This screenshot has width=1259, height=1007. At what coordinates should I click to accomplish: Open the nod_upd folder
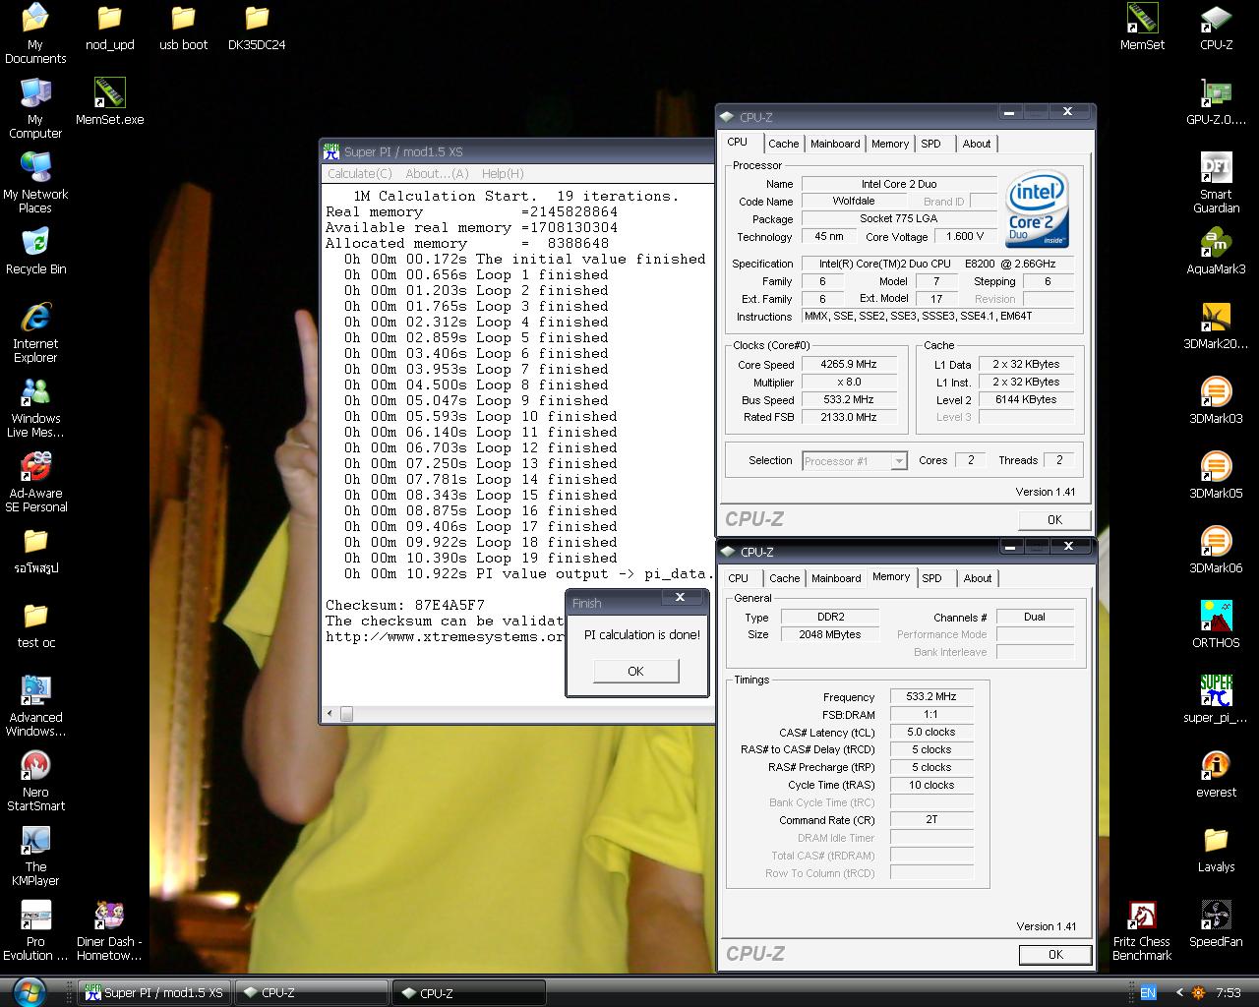click(x=109, y=28)
